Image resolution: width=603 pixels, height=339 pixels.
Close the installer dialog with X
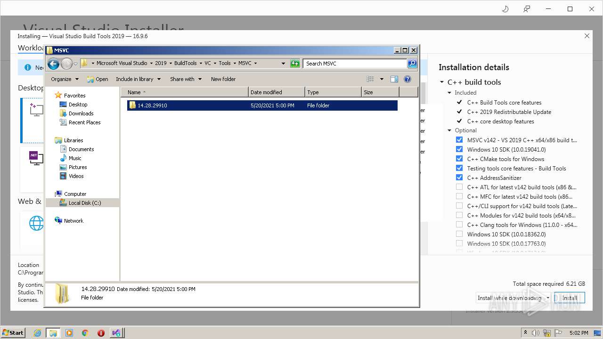[587, 36]
